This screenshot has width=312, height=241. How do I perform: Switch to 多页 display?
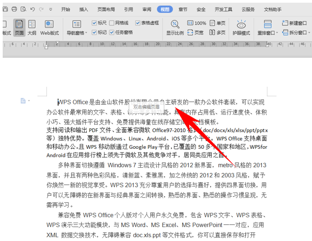(217, 32)
